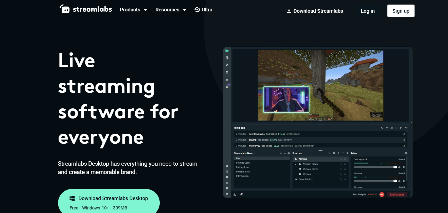Replay zxjump $15.00 tip alert
The height and width of the screenshot is (213, 448).
[404, 140]
